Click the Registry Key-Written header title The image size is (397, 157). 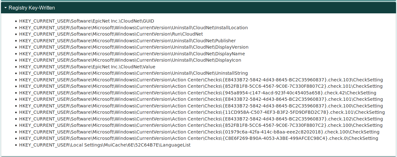pos(32,8)
